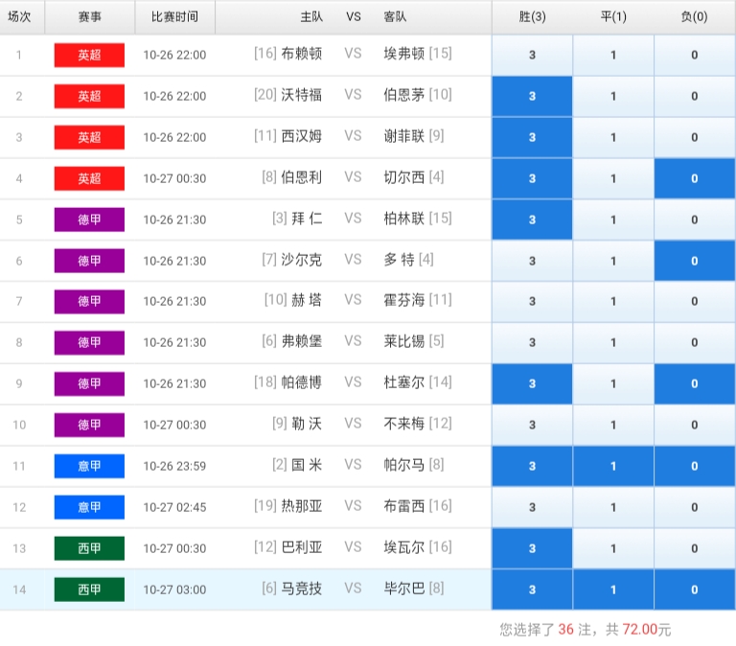
Task: Click VS in the 热那亚 vs 布雷西 row
Action: pyautogui.click(x=353, y=506)
